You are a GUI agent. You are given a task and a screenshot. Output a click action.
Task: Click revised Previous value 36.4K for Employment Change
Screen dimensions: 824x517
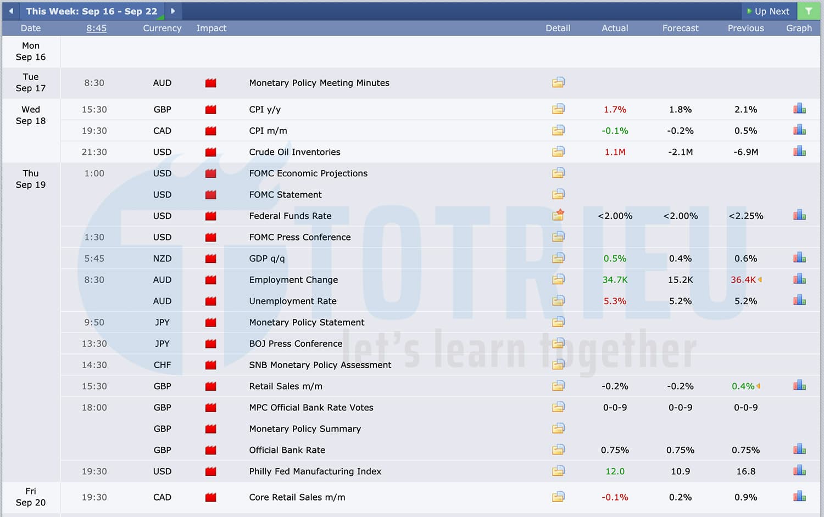point(743,279)
